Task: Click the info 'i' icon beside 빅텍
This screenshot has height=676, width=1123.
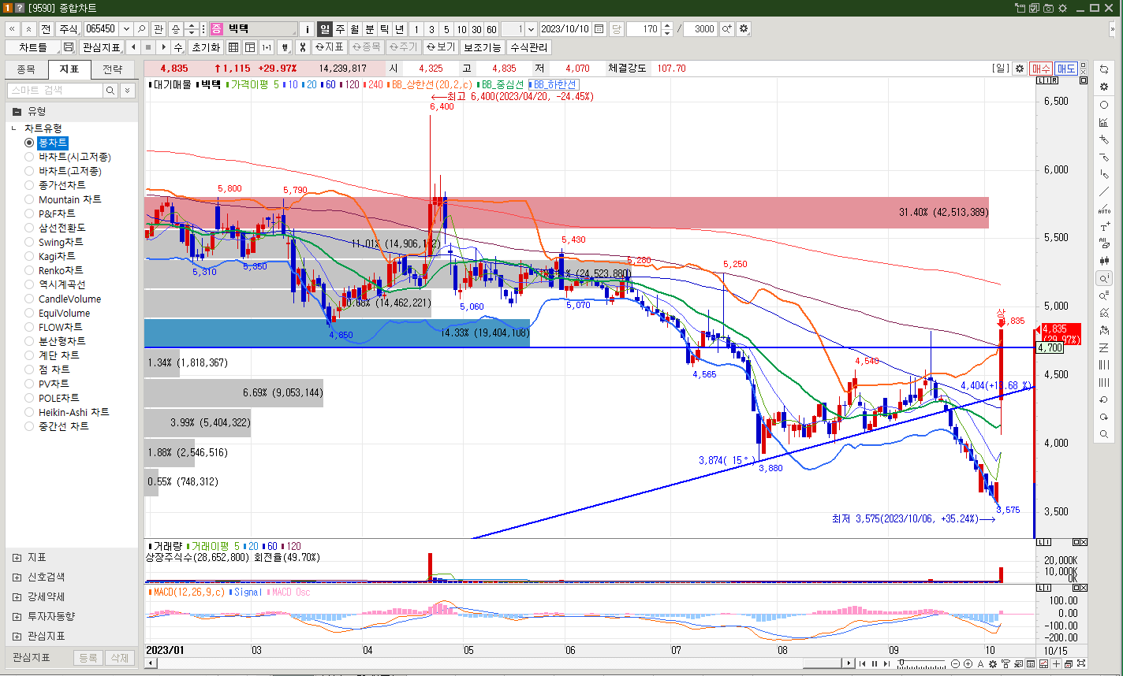Action: [308, 28]
